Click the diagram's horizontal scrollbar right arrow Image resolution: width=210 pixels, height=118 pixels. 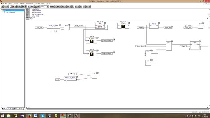pyautogui.click(x=208, y=107)
